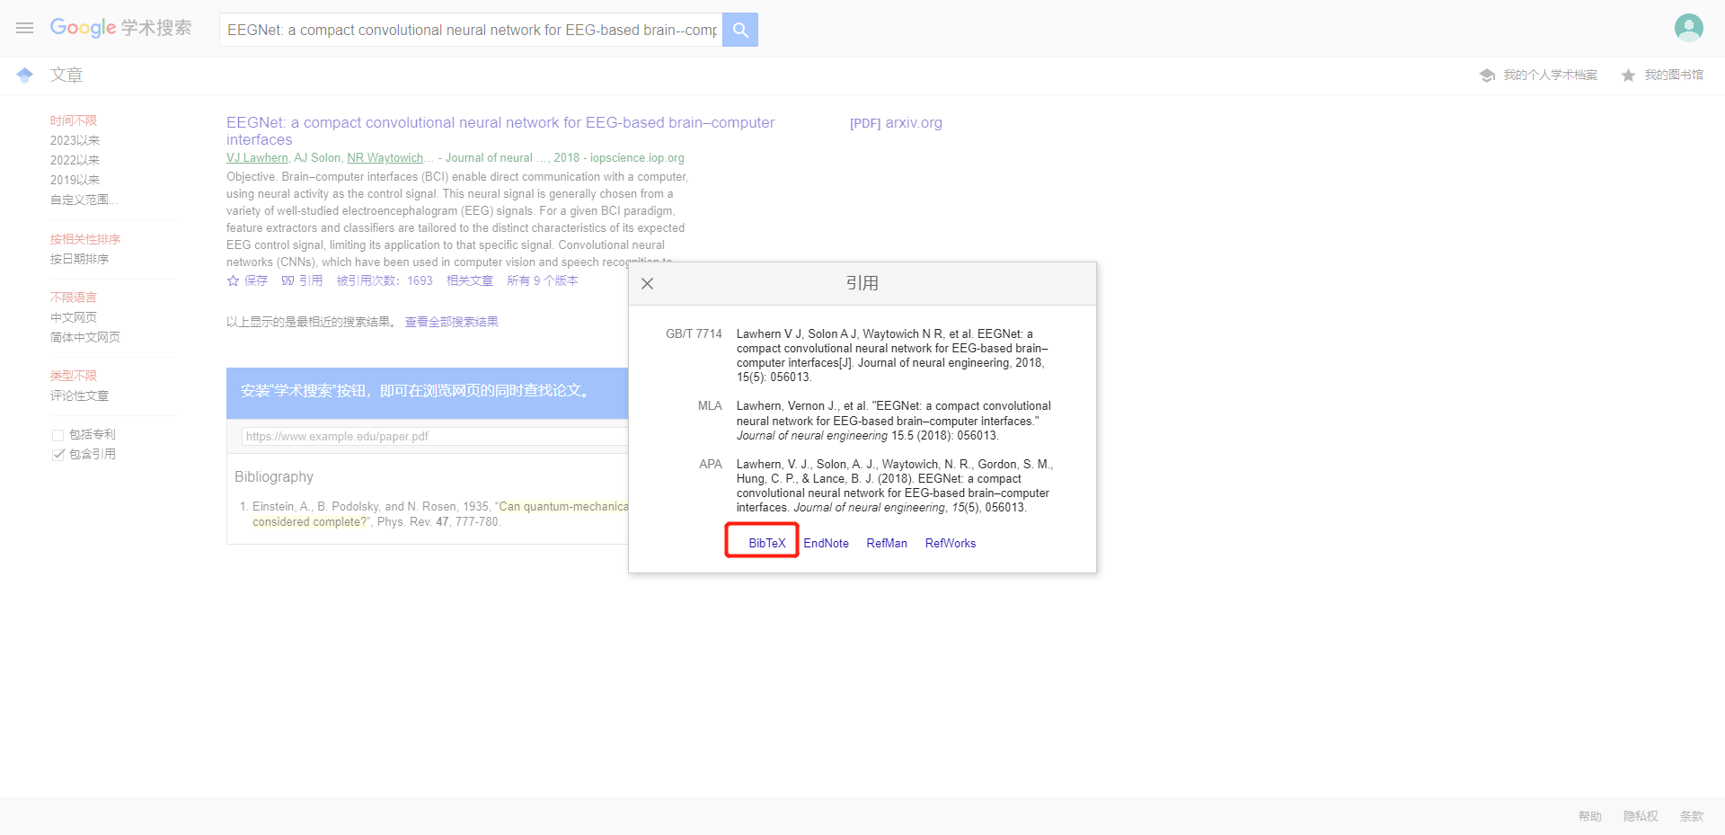Open the user account avatar
This screenshot has width=1725, height=835.
click(x=1688, y=28)
